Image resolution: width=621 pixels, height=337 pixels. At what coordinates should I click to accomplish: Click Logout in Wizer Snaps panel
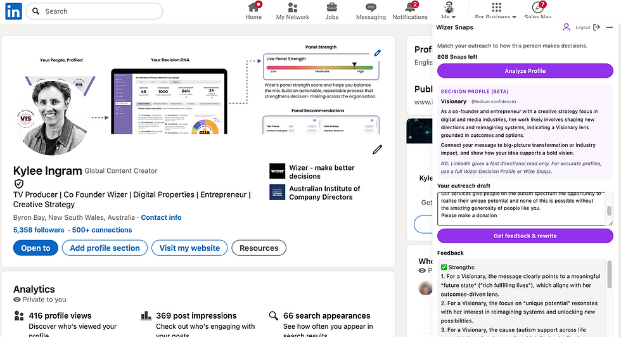[582, 27]
